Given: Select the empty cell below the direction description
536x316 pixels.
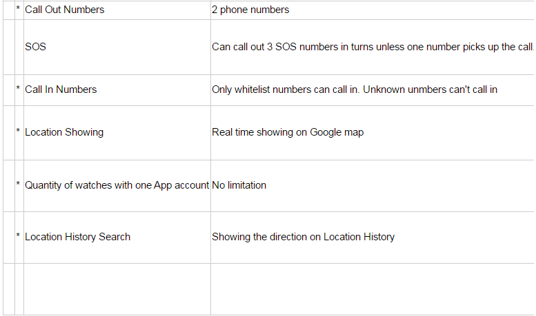Looking at the screenshot, I should coord(373,289).
